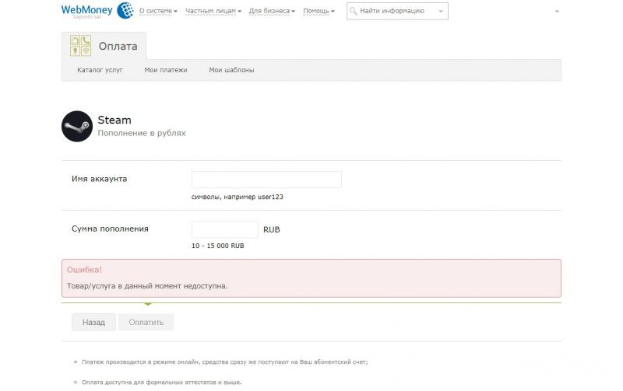This screenshot has width=623, height=391.
Task: Click the 'RUB' currency label
Action: click(x=272, y=229)
